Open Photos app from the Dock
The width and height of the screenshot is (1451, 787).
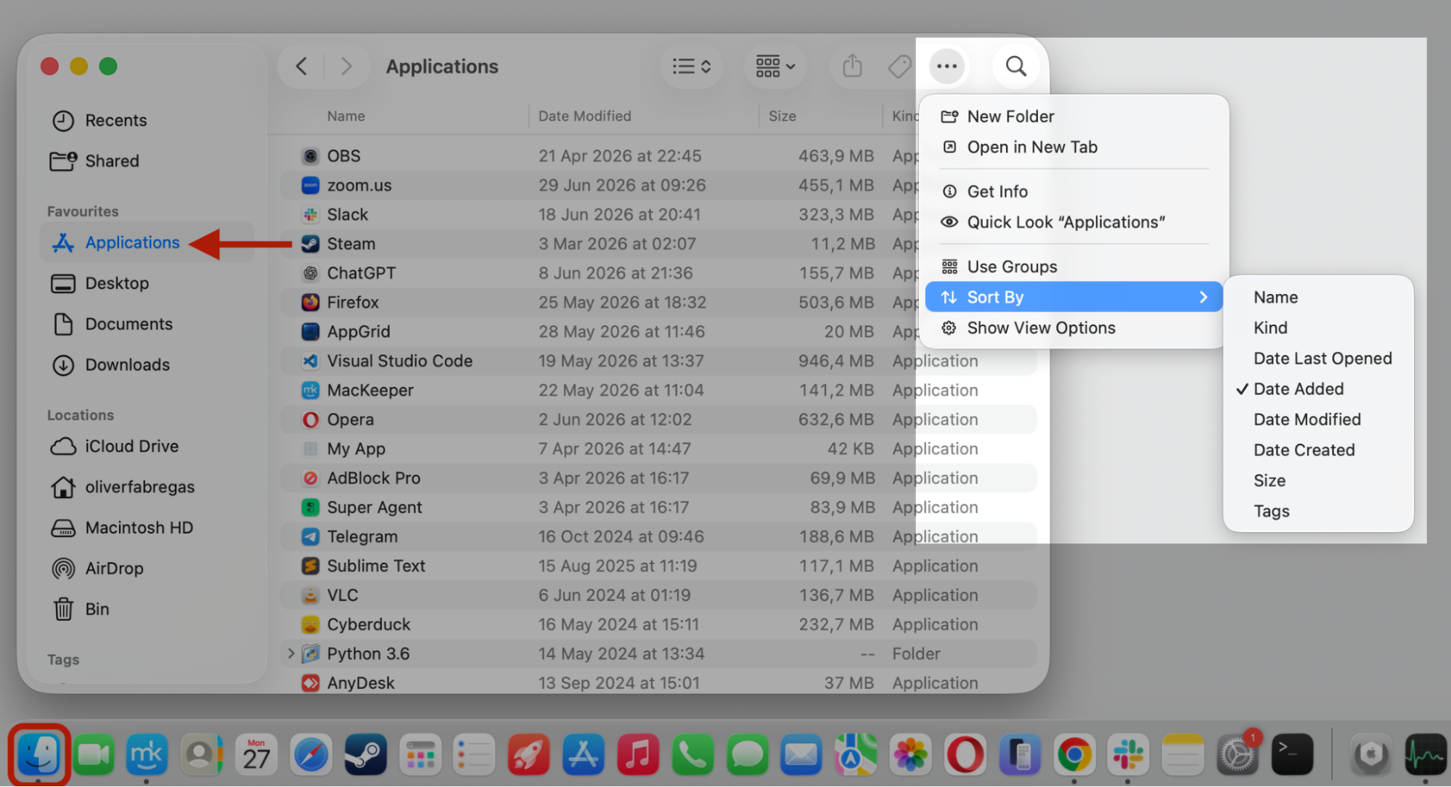pos(910,756)
